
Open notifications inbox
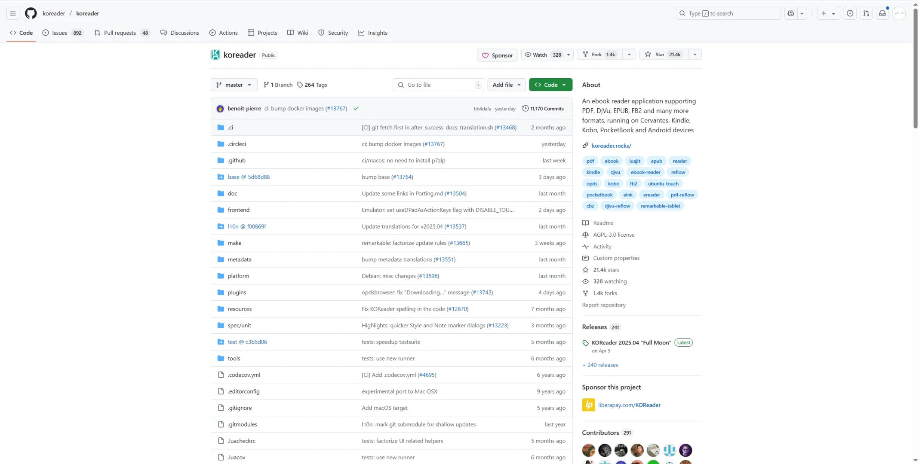(x=882, y=13)
